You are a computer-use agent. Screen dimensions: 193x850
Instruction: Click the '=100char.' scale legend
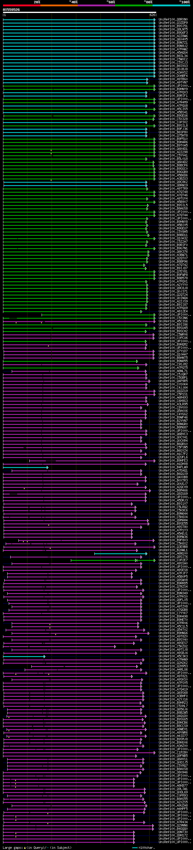pos(143,848)
